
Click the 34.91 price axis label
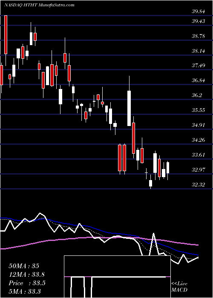coord(199,125)
